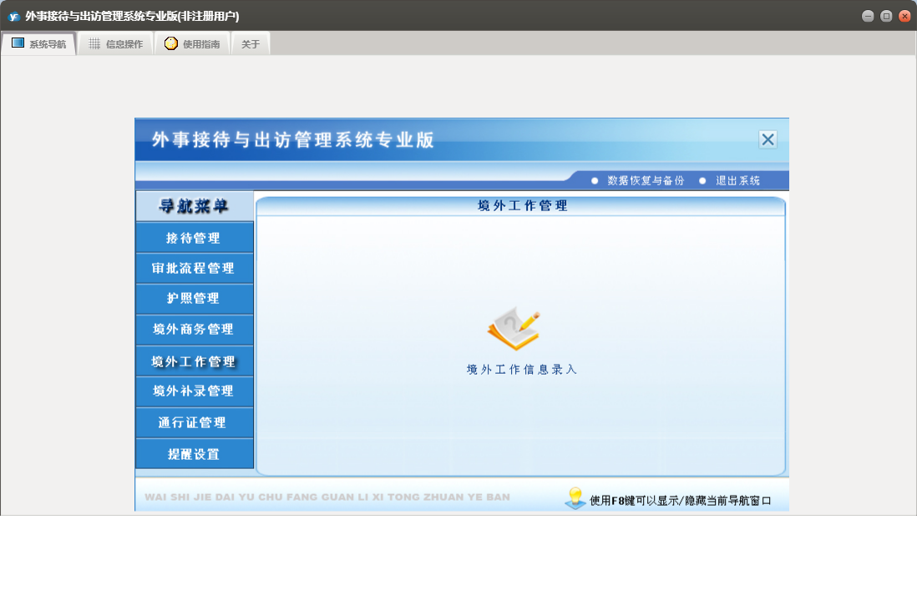The height and width of the screenshot is (600, 917).
Task: Select 审批流程管理 in navigation menu
Action: coord(194,268)
